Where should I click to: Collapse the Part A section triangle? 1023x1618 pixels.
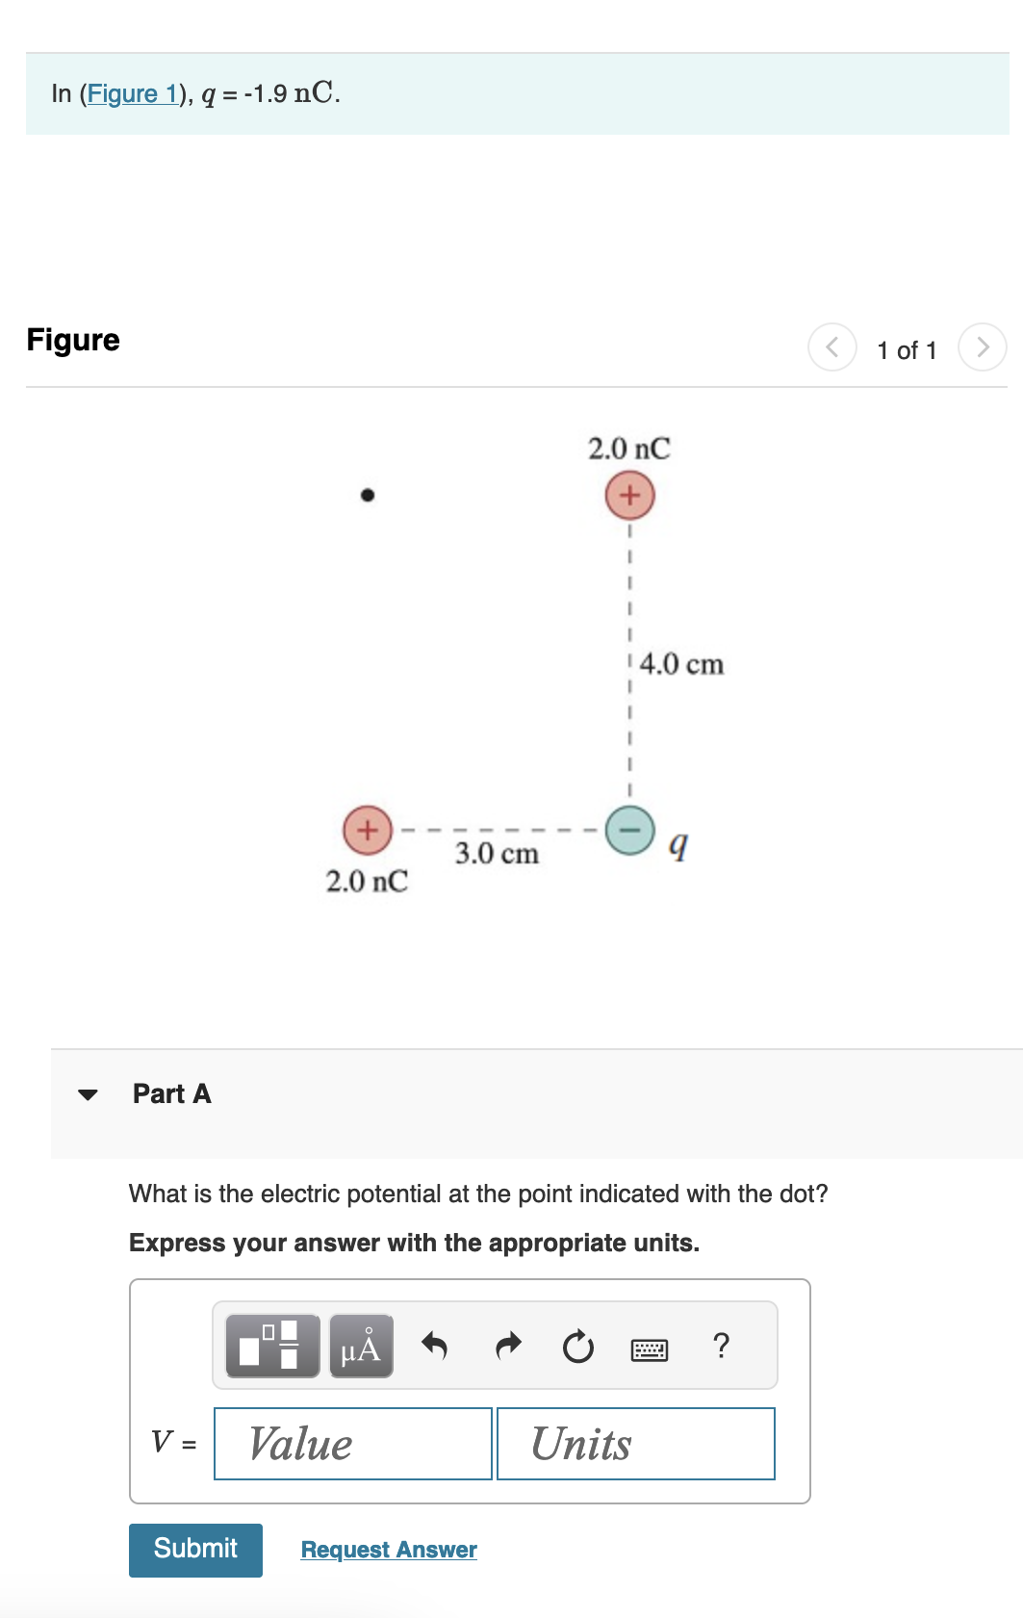(x=87, y=1094)
